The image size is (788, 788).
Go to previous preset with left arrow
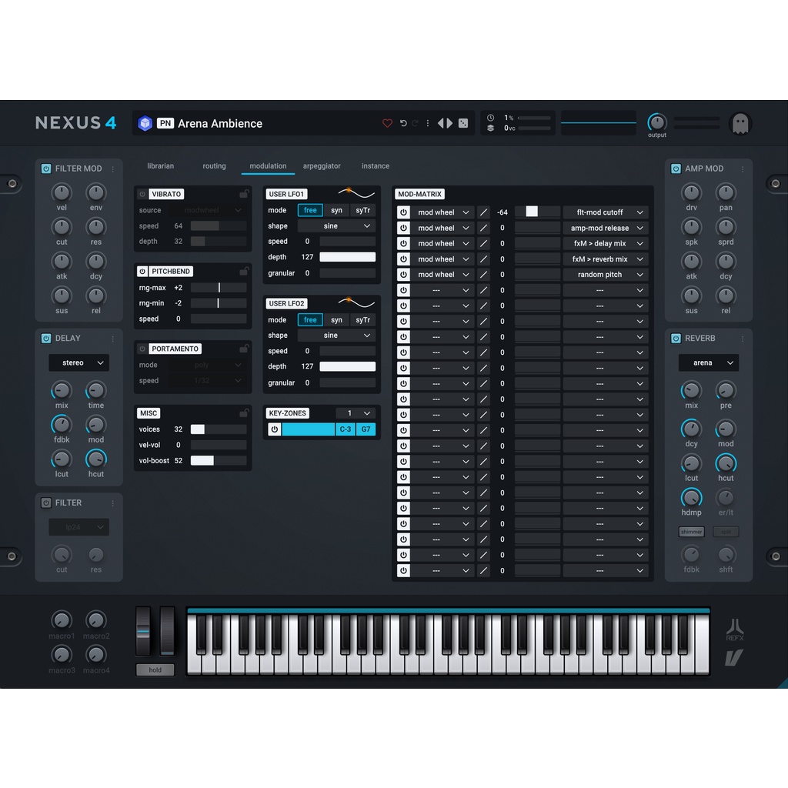point(440,123)
